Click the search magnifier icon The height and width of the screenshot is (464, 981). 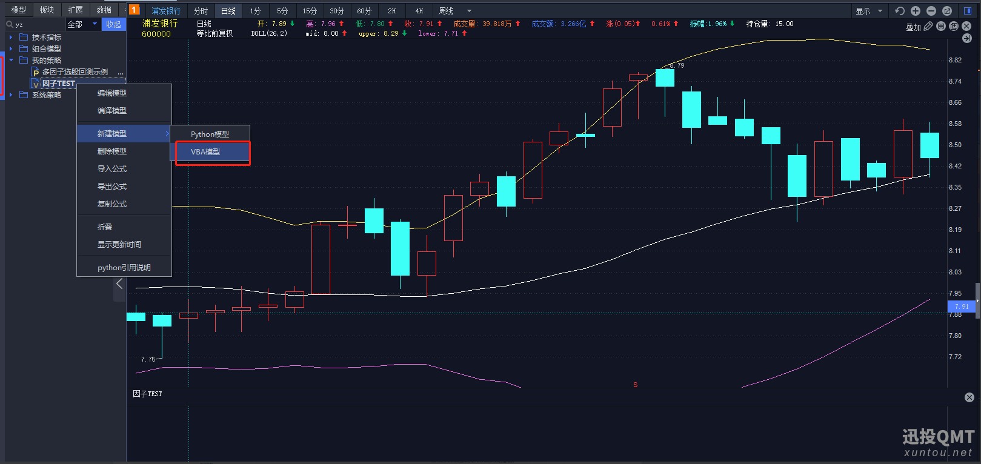tap(10, 24)
